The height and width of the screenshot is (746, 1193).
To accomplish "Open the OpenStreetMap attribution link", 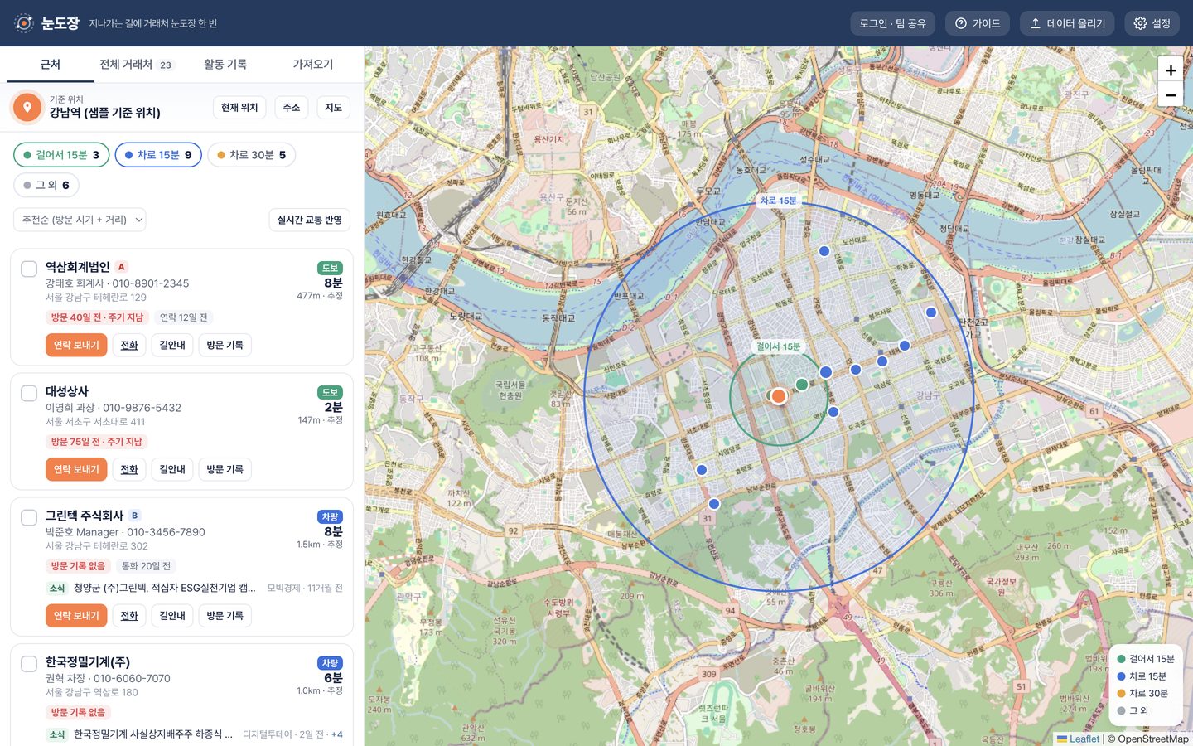I will tap(1153, 739).
